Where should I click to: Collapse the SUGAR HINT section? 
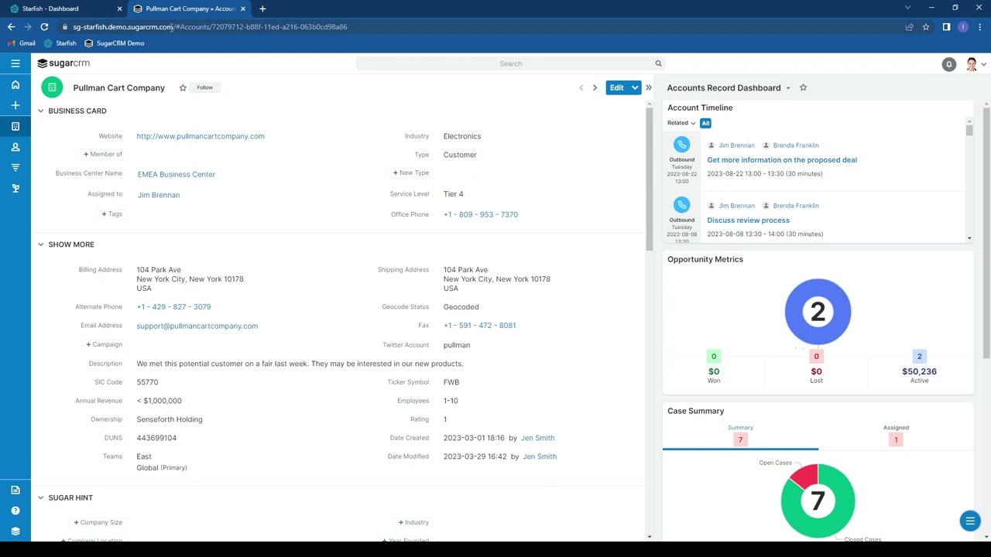tap(41, 497)
